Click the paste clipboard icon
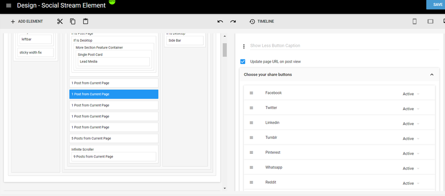Viewport: 445px width, 196px height. [85, 21]
